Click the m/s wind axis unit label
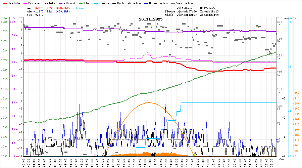Viewport: 302px width, 168px height. pyautogui.click(x=286, y=18)
